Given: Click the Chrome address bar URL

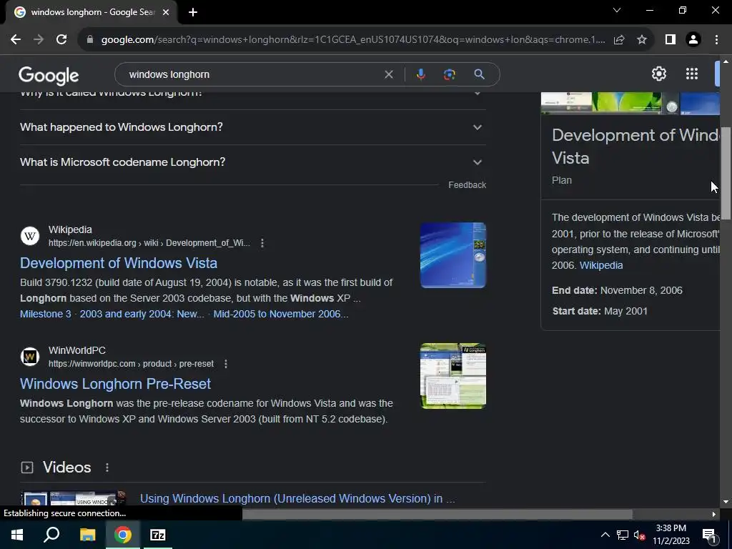Looking at the screenshot, I should (x=353, y=40).
